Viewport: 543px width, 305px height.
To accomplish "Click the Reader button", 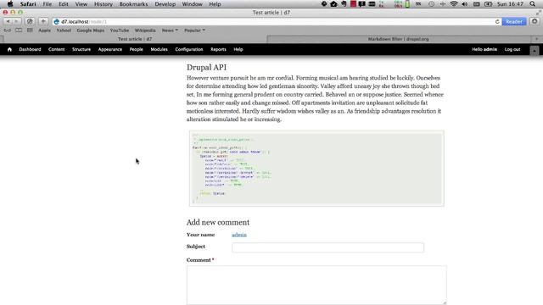I will coord(514,21).
